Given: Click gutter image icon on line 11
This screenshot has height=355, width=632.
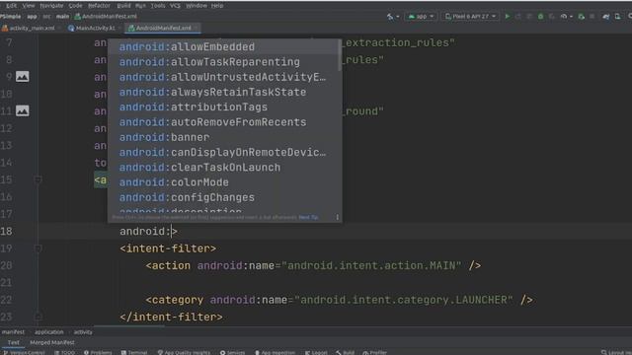Looking at the screenshot, I should click(x=22, y=110).
